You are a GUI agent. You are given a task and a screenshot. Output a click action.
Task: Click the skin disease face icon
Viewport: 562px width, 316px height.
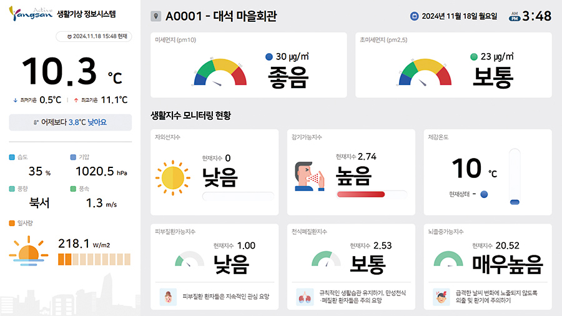click(167, 296)
